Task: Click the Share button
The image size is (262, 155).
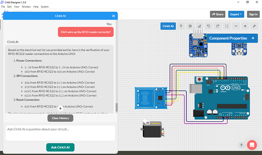Action: [218, 14]
